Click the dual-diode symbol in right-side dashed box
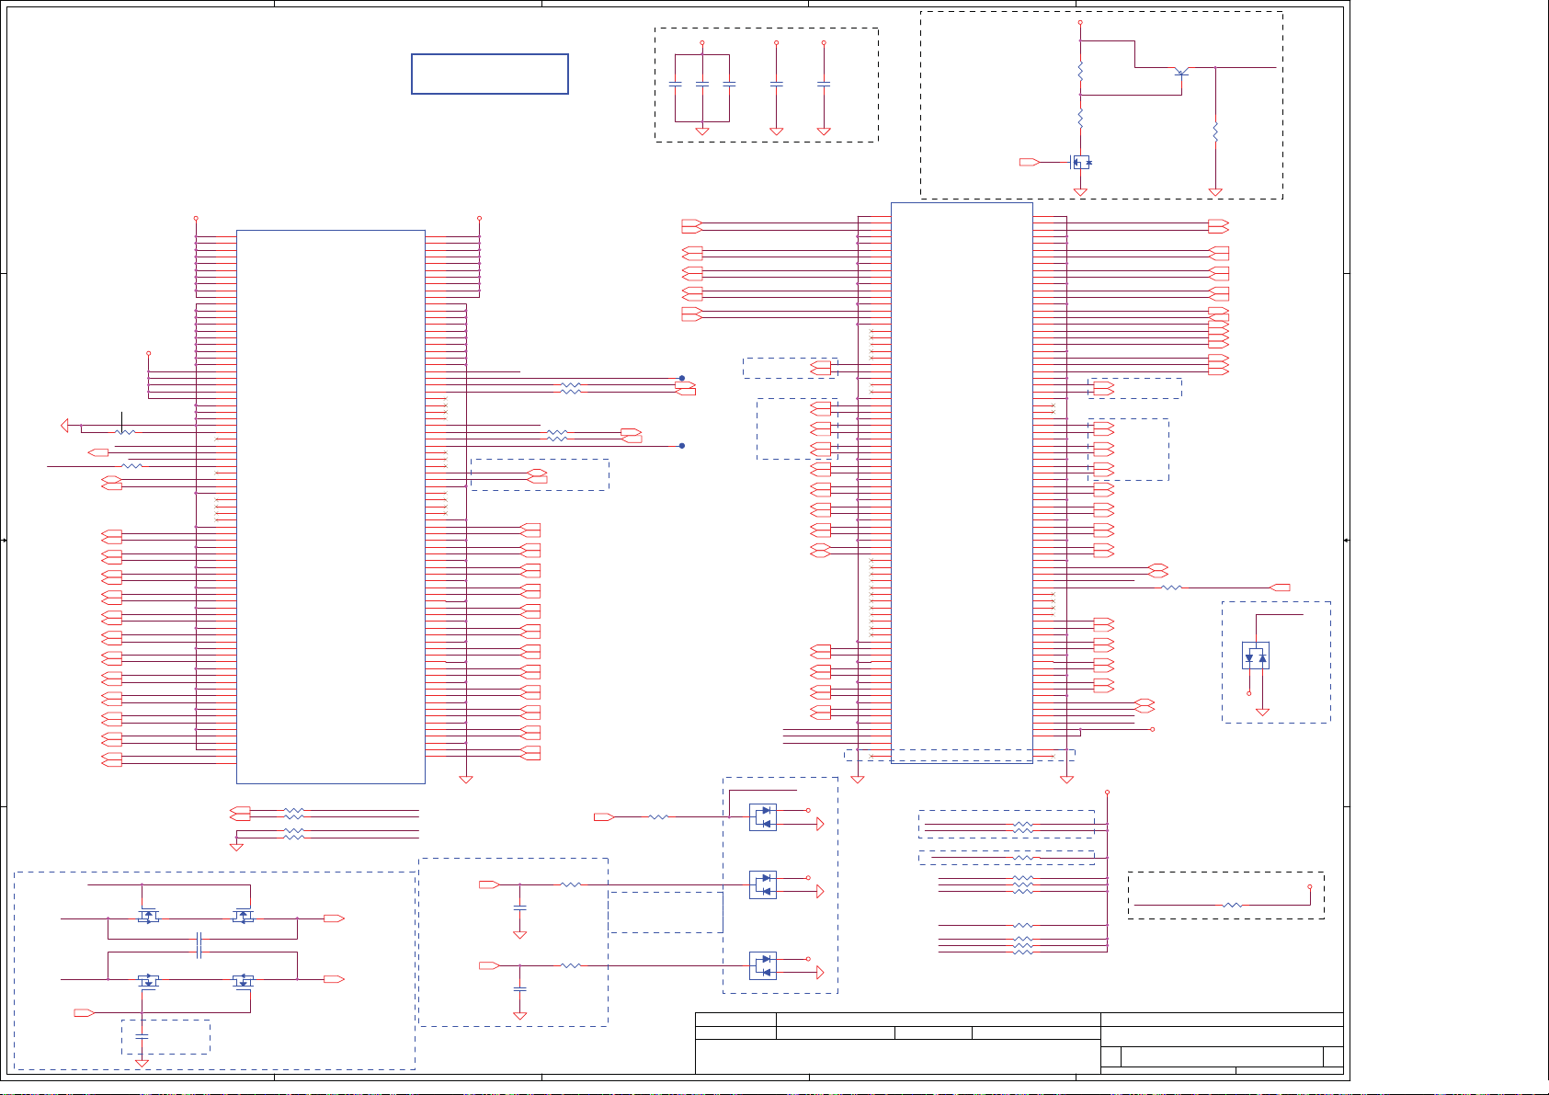This screenshot has width=1549, height=1095. tap(1256, 656)
